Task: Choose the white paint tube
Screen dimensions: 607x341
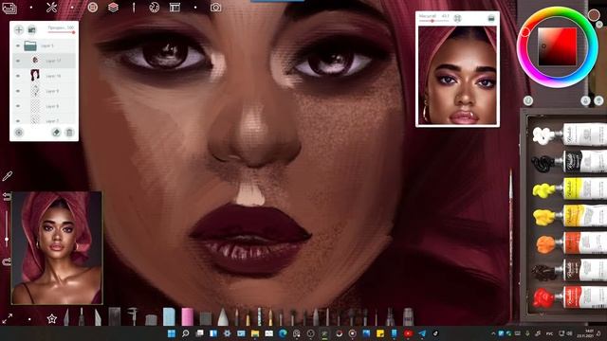Action: 570,135
